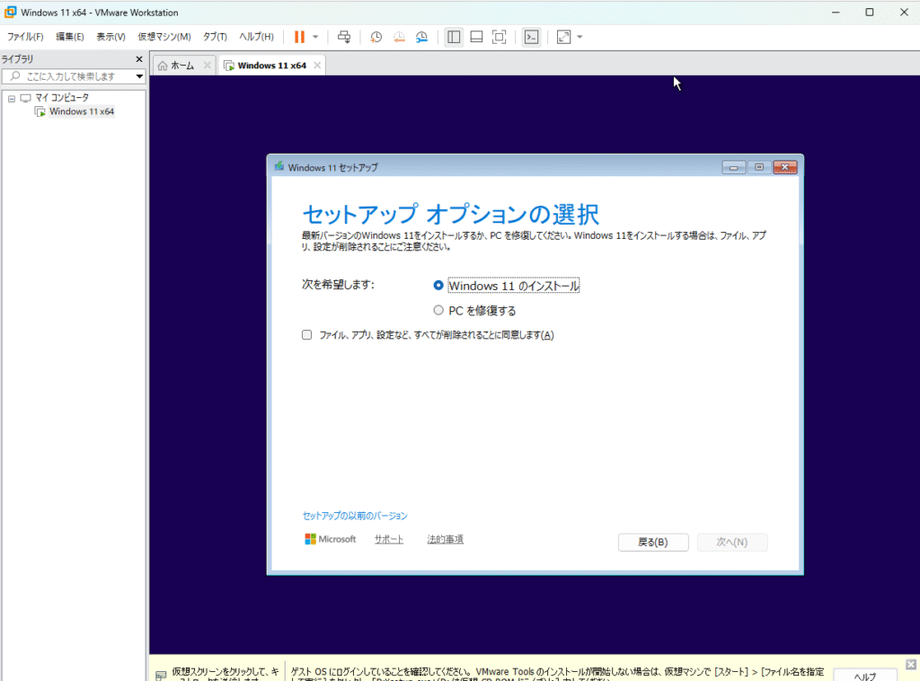Image resolution: width=920 pixels, height=681 pixels.
Task: Enter full screen mode icon
Action: [500, 37]
